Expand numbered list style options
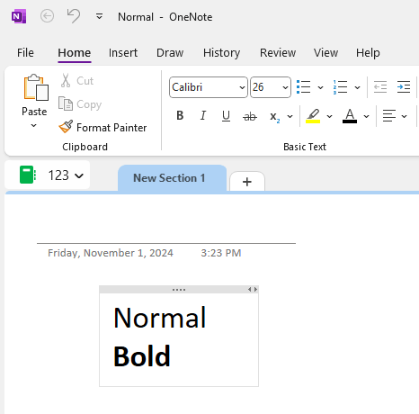419x414 pixels. pyautogui.click(x=357, y=87)
